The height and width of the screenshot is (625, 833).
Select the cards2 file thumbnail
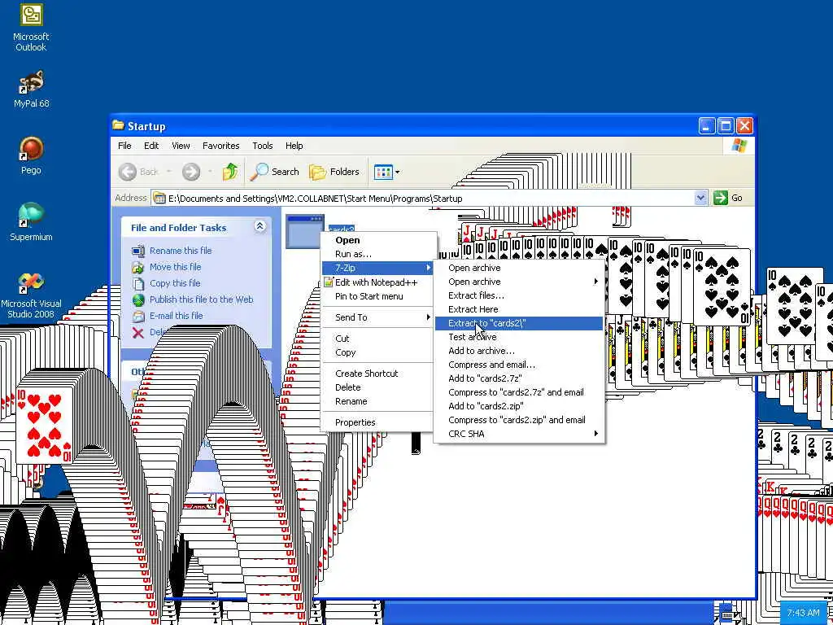click(305, 232)
